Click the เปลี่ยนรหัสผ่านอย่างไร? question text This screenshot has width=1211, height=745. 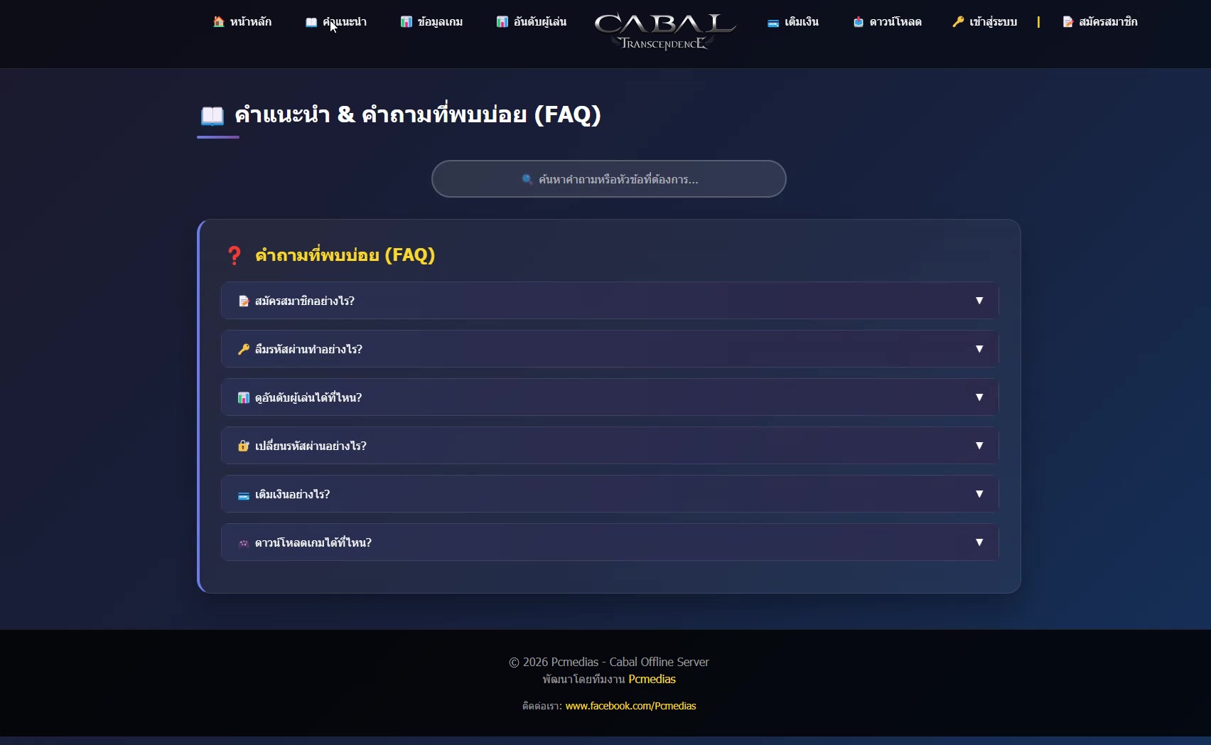click(311, 446)
